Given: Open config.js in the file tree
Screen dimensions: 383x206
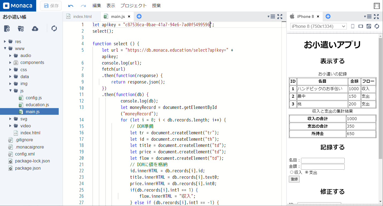Looking at the screenshot, I should click(x=34, y=98).
